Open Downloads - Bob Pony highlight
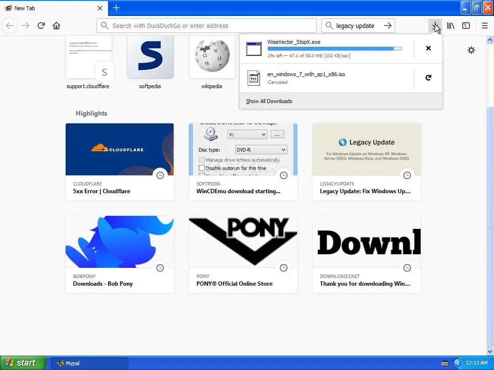The image size is (494, 370). (120, 254)
